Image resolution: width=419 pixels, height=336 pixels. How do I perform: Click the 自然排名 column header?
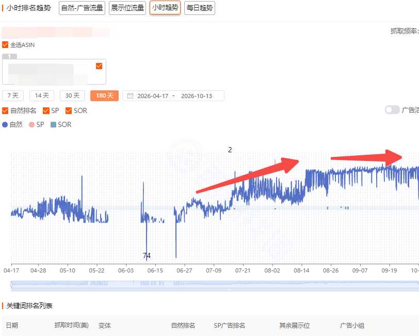coord(183,325)
